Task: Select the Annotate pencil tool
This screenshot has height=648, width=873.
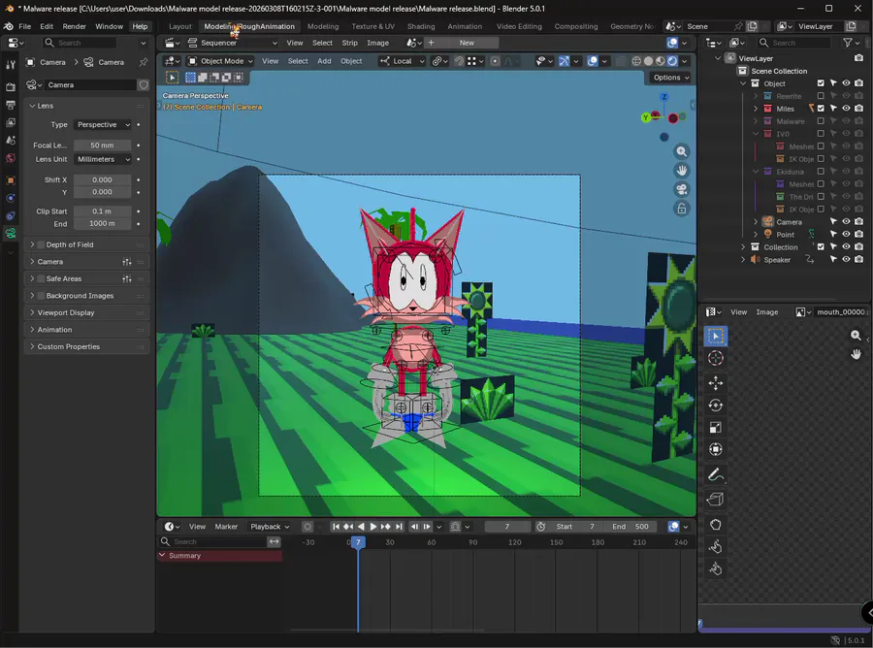Action: [716, 475]
